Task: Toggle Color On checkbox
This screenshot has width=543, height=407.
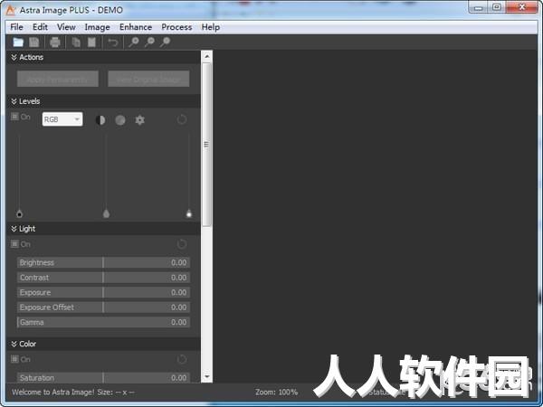Action: pyautogui.click(x=14, y=359)
